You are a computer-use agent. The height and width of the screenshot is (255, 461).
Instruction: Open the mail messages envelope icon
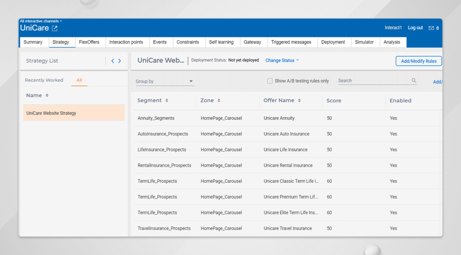pyautogui.click(x=431, y=28)
